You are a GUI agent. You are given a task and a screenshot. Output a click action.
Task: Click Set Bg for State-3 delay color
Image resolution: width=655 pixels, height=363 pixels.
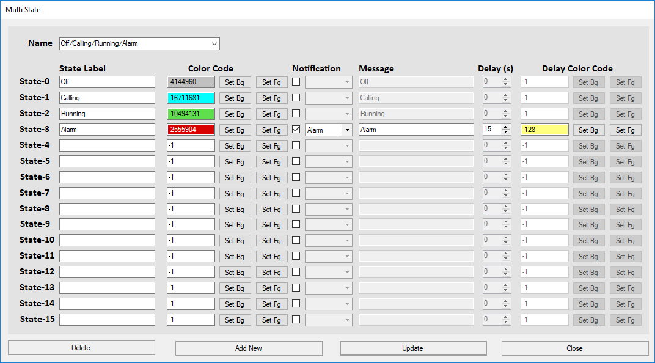[588, 130]
